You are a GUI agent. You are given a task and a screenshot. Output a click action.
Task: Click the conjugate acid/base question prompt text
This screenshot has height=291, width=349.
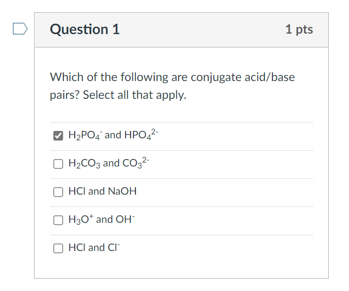point(172,78)
